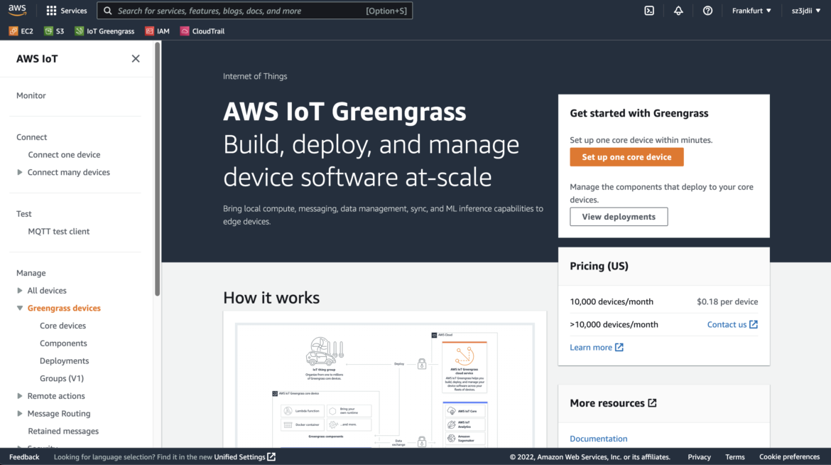Viewport: 831px width, 465px height.
Task: Open the MQTT test client page
Action: (x=58, y=230)
